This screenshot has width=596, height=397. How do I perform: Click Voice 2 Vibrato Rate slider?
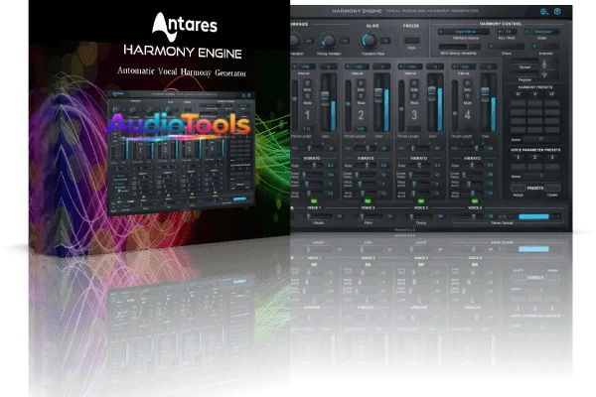pos(366,166)
